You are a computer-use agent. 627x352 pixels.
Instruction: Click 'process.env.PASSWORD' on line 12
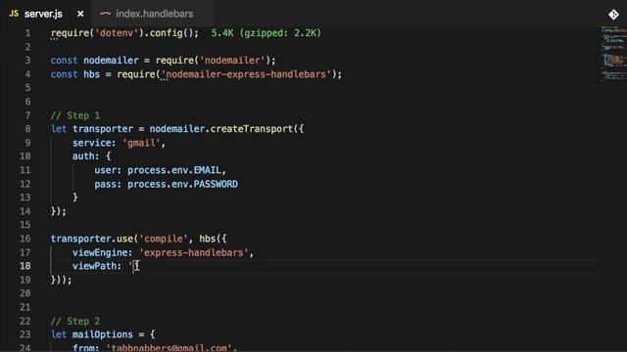coord(183,184)
